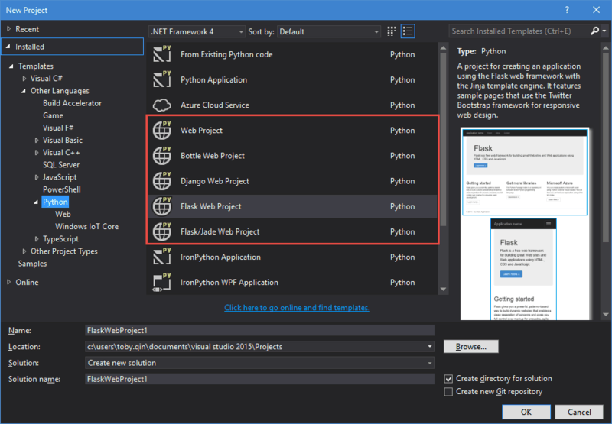Select the Django Web Project globe icon
This screenshot has width=612, height=424.
pyautogui.click(x=162, y=181)
